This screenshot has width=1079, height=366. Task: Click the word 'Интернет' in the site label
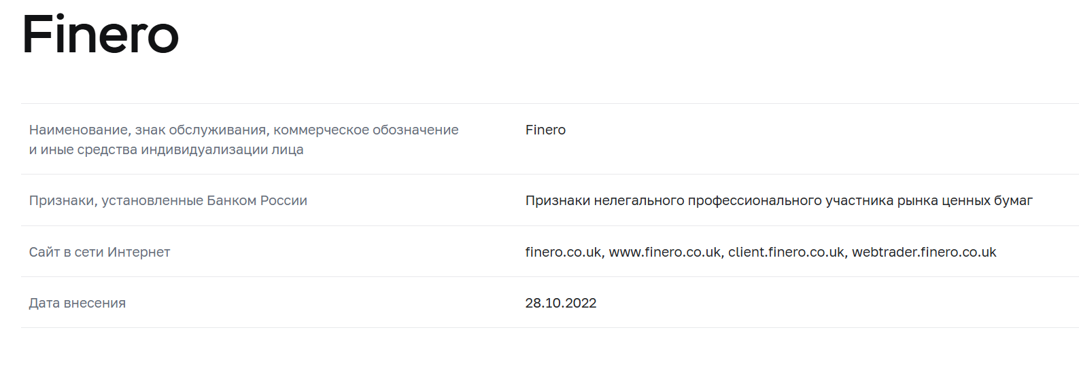[x=139, y=252]
